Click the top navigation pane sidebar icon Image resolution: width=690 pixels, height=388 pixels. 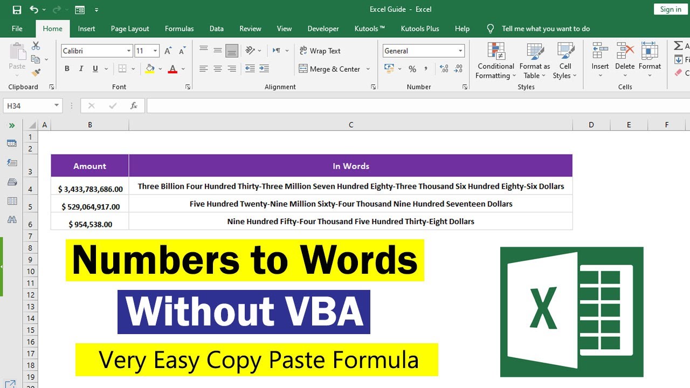[x=11, y=144]
